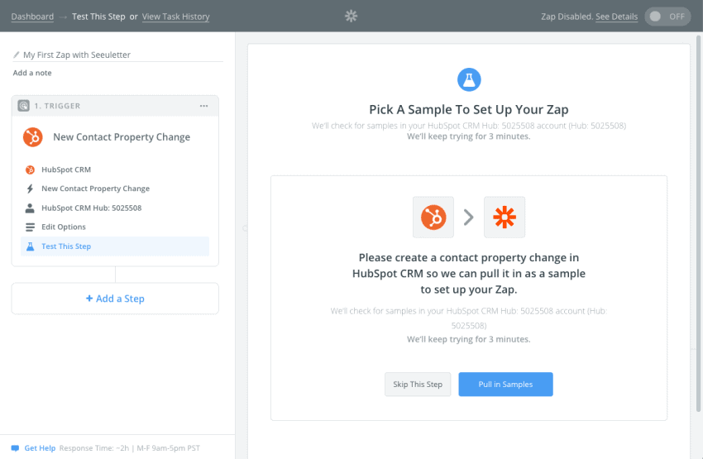Click the orange Zapier tile in sample box

pyautogui.click(x=505, y=217)
